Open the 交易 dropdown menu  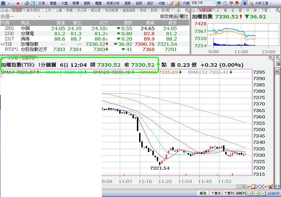43,3
